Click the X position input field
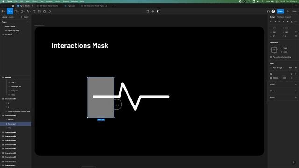 coord(274,28)
